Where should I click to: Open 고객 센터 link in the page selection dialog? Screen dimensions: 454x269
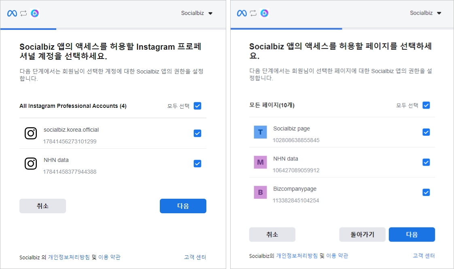[424, 256]
